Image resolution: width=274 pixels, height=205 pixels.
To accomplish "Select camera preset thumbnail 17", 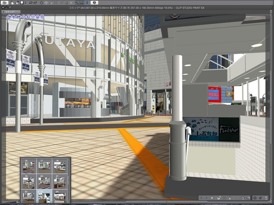I will pyautogui.click(x=44, y=166).
